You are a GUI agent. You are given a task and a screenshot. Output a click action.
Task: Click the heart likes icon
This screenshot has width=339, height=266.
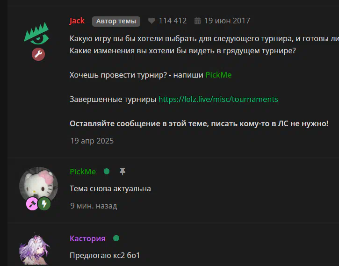click(151, 21)
